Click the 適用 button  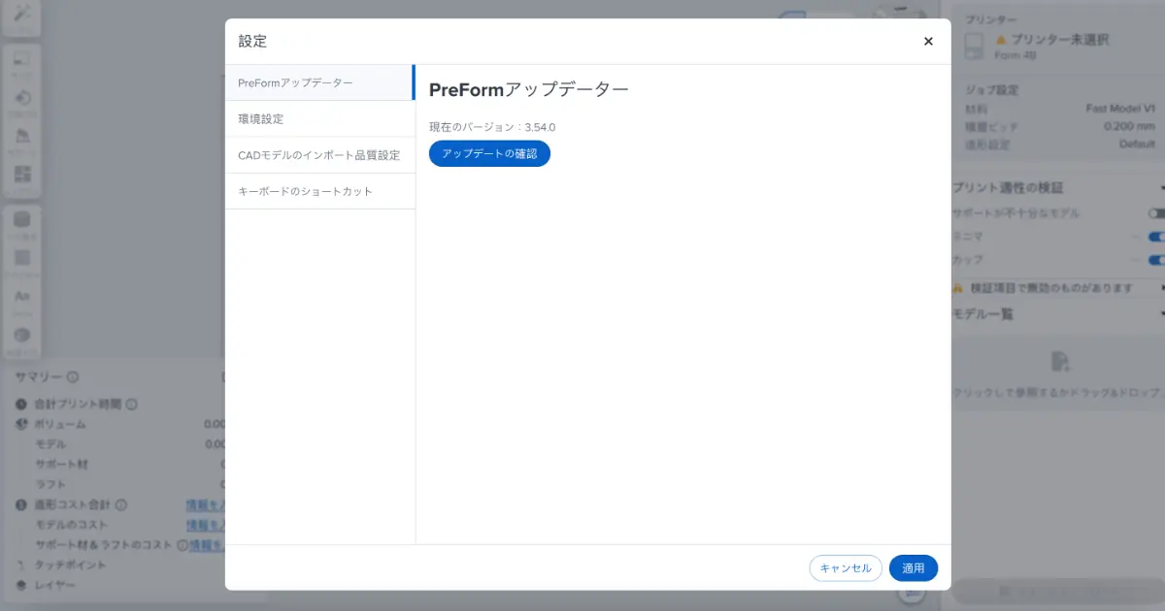coord(914,568)
